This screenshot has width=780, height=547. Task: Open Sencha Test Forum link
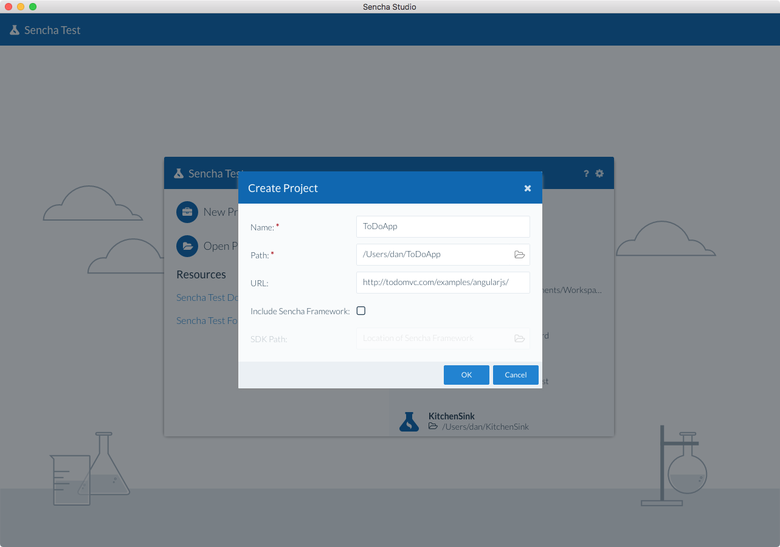(207, 320)
